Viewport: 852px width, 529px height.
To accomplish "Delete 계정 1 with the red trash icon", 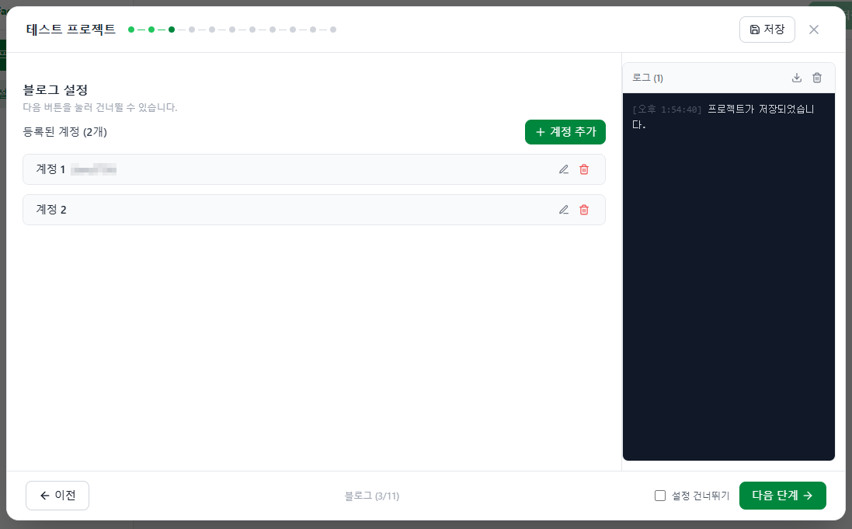I will [x=584, y=169].
